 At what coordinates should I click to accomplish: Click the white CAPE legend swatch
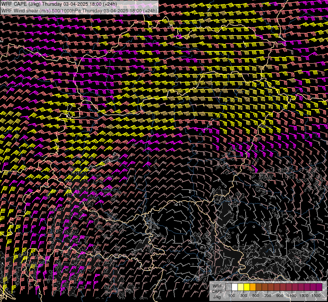click(x=235, y=287)
